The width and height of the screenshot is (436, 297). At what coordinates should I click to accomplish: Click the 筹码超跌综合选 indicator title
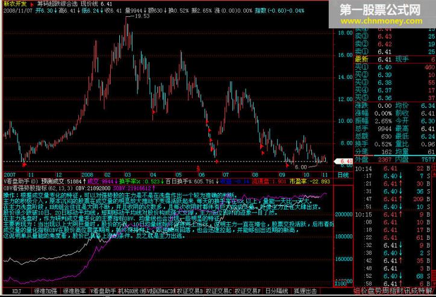click(x=57, y=4)
